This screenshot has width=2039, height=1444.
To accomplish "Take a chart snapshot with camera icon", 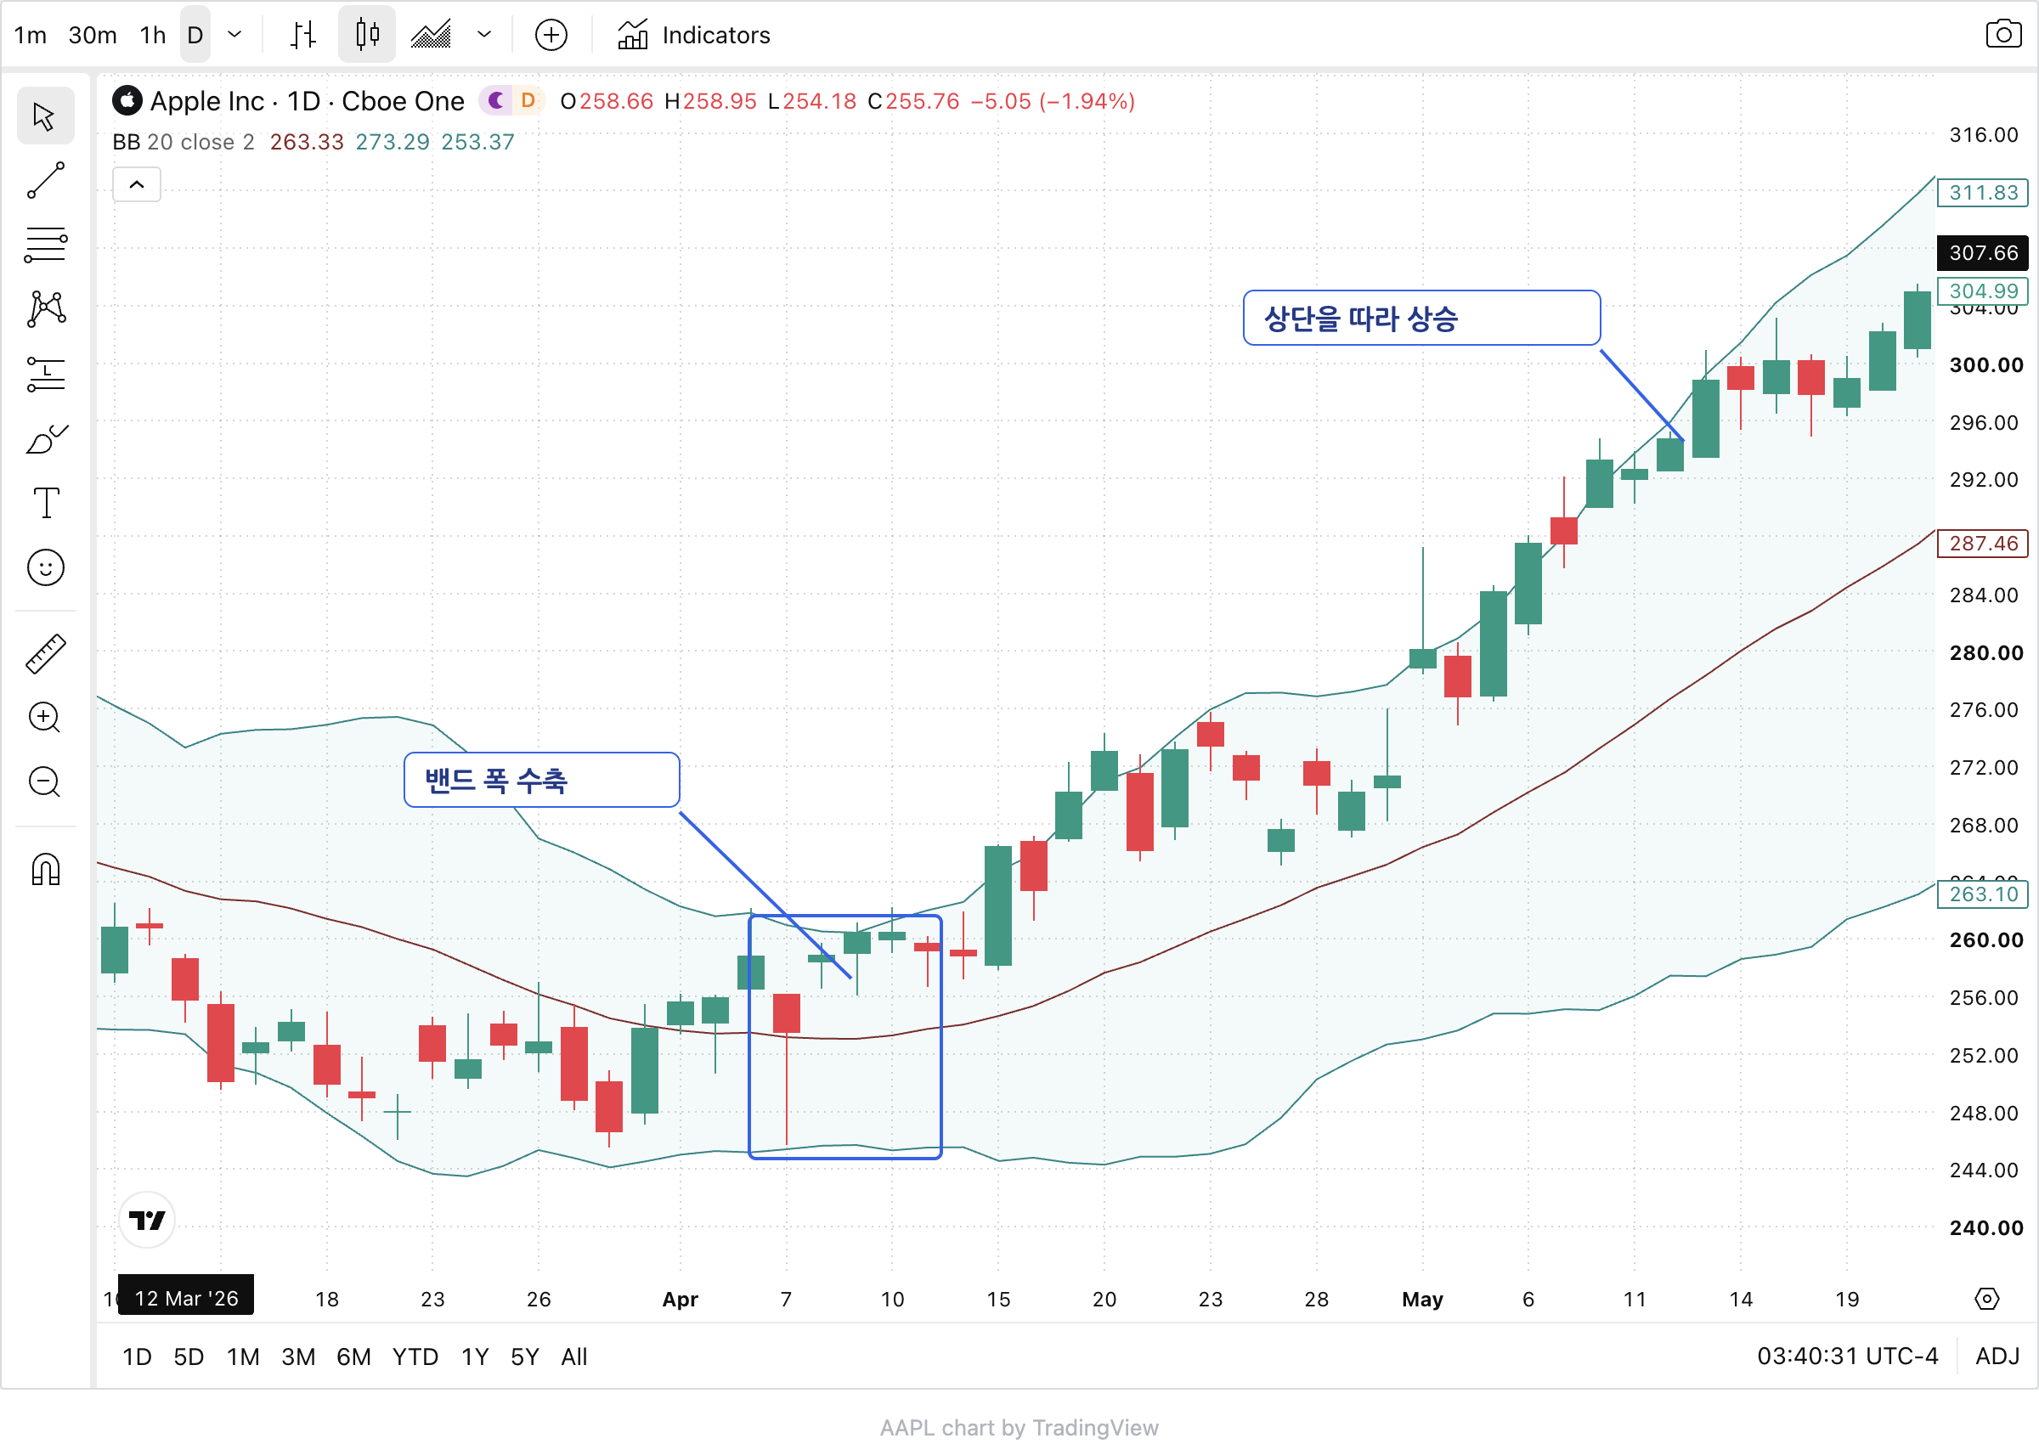I will click(x=2002, y=35).
